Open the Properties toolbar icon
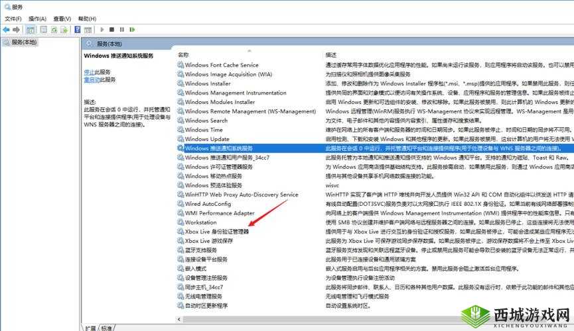574x331 pixels. [x=44, y=30]
